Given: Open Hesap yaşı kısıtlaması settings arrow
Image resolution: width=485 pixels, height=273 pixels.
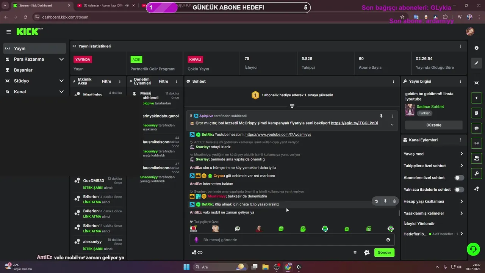Looking at the screenshot, I should tap(462, 201).
